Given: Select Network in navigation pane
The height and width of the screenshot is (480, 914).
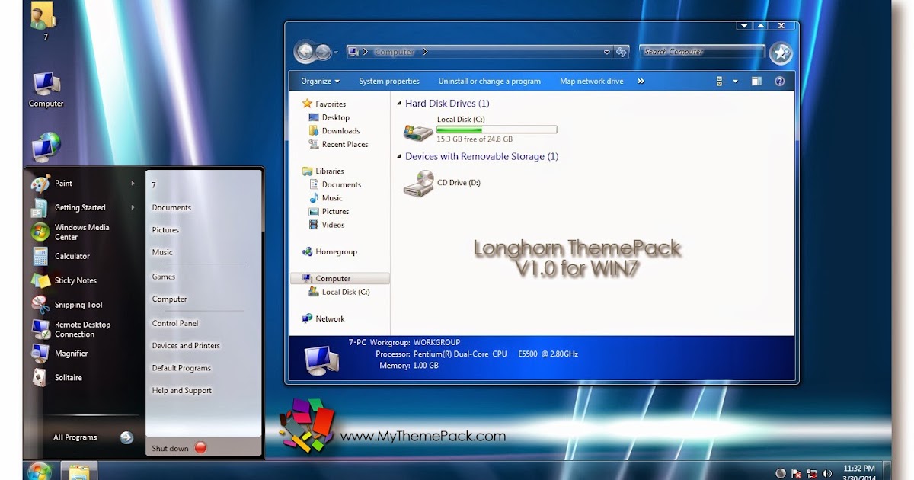Looking at the screenshot, I should 324,318.
